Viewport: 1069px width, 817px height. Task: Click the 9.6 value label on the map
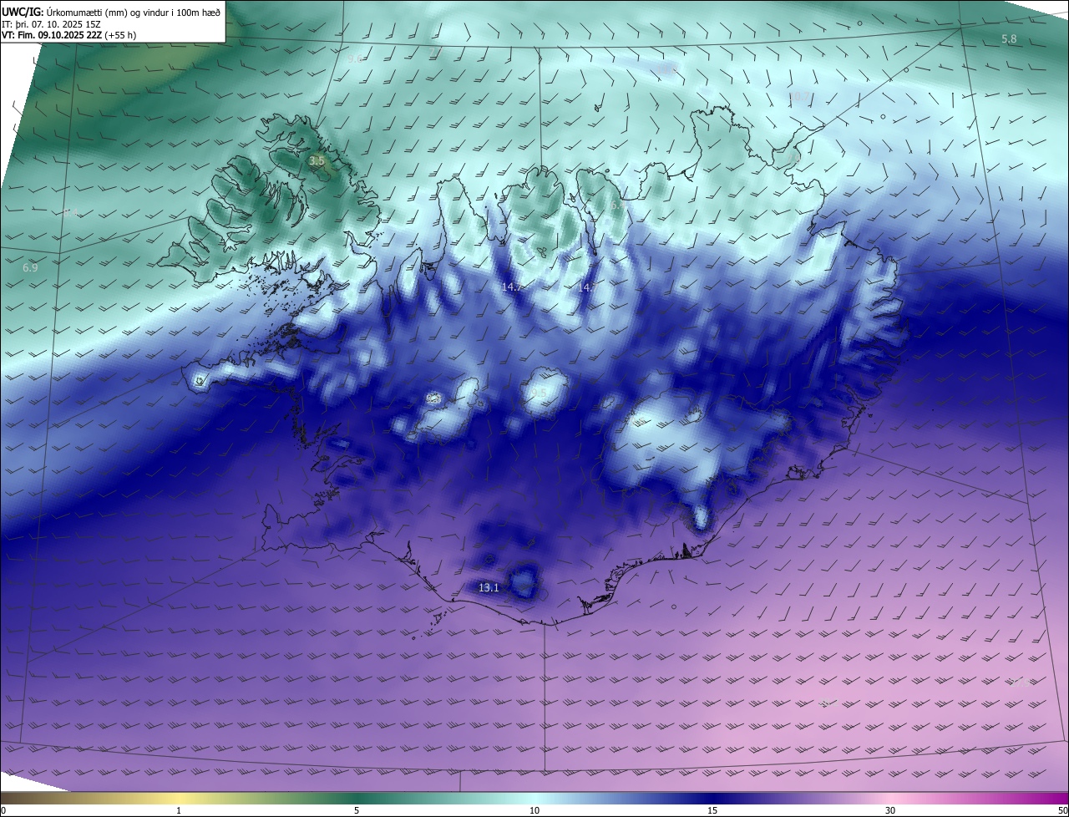(355, 58)
